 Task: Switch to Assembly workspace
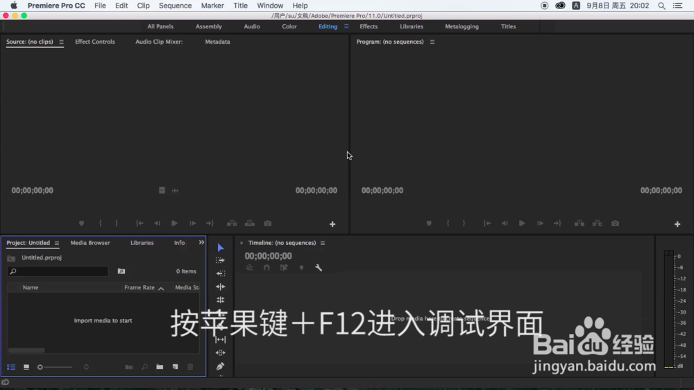[208, 26]
